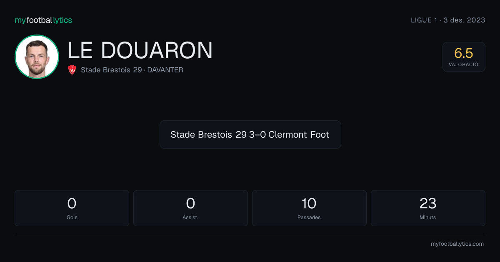Click the 10 passes value
This screenshot has height=262, width=500.
(x=309, y=203)
